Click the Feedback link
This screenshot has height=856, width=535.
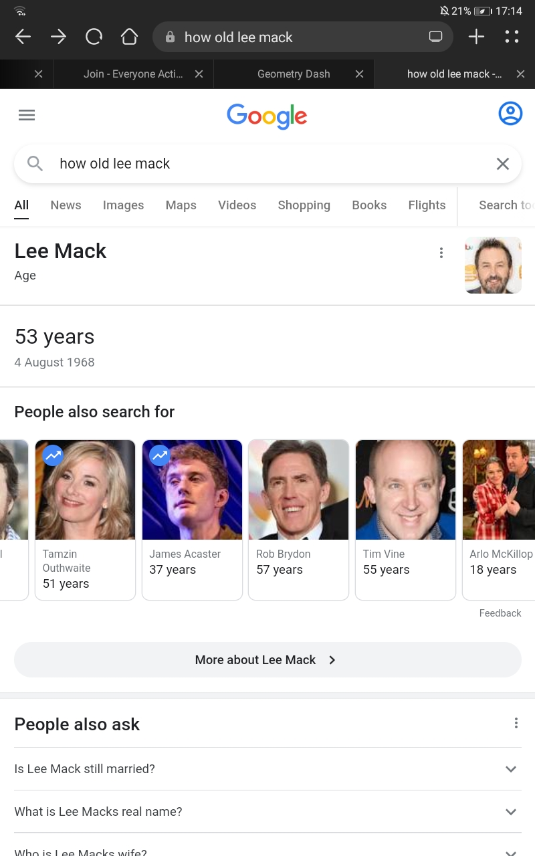pos(500,613)
